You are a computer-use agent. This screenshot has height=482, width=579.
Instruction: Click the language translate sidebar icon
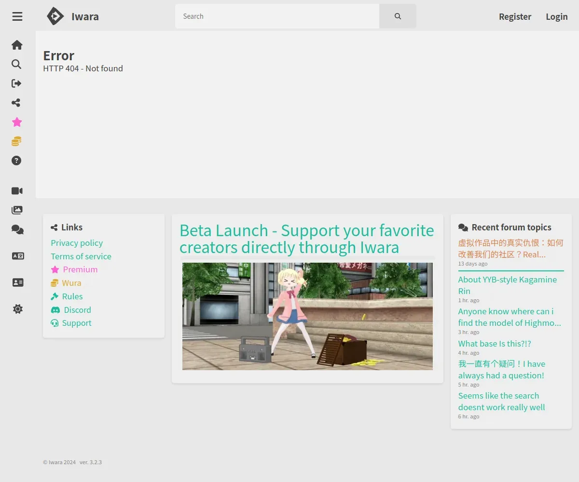(x=18, y=256)
